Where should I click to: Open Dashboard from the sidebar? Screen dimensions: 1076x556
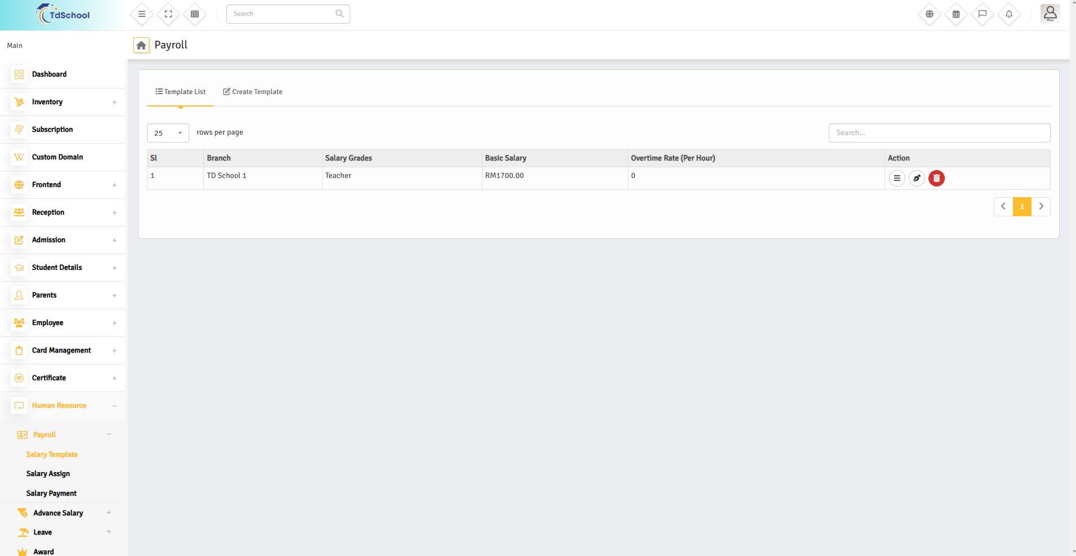coord(49,74)
